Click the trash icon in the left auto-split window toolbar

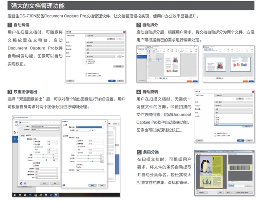(172, 50)
